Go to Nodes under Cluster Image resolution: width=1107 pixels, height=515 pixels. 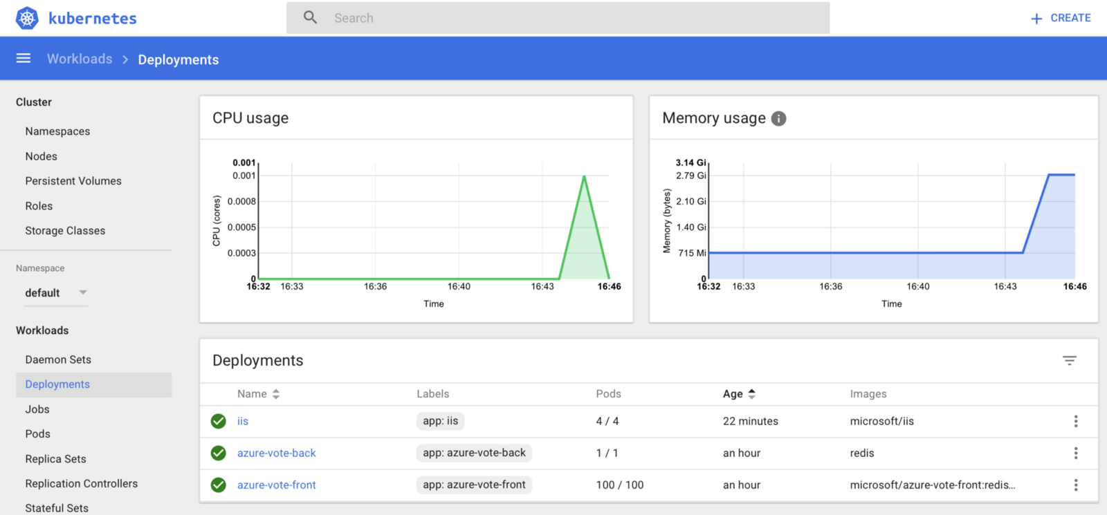pyautogui.click(x=42, y=156)
